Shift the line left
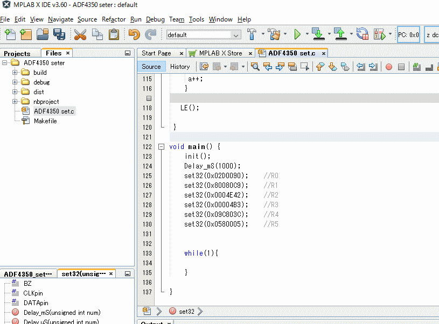This screenshot has height=324, width=439. [361, 67]
